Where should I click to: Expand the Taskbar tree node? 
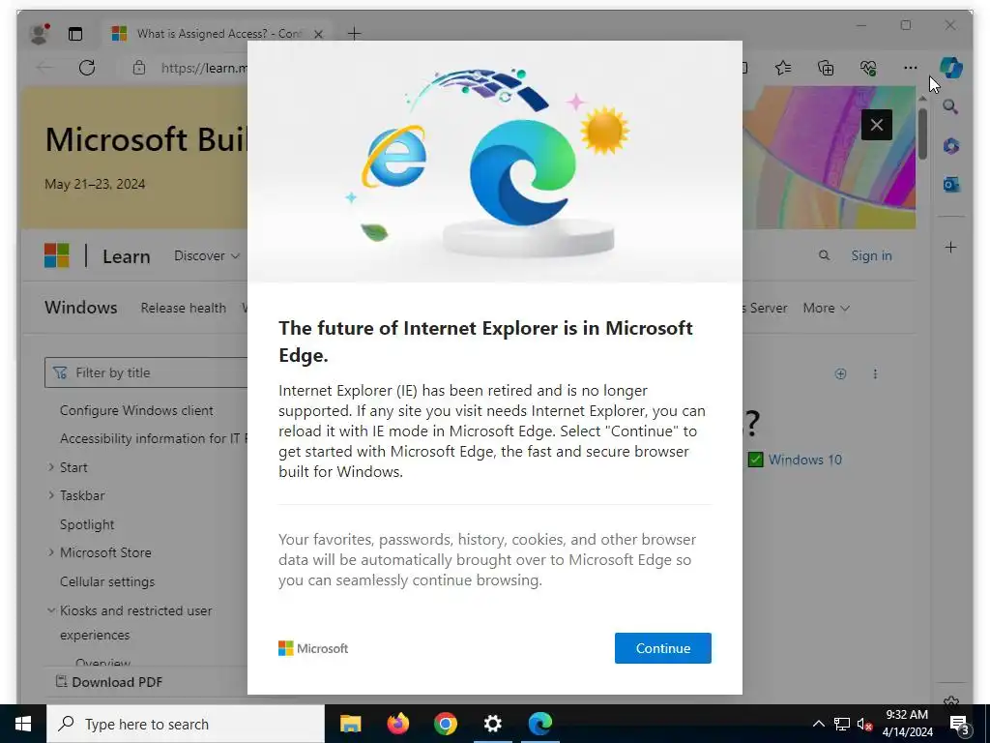click(x=51, y=495)
